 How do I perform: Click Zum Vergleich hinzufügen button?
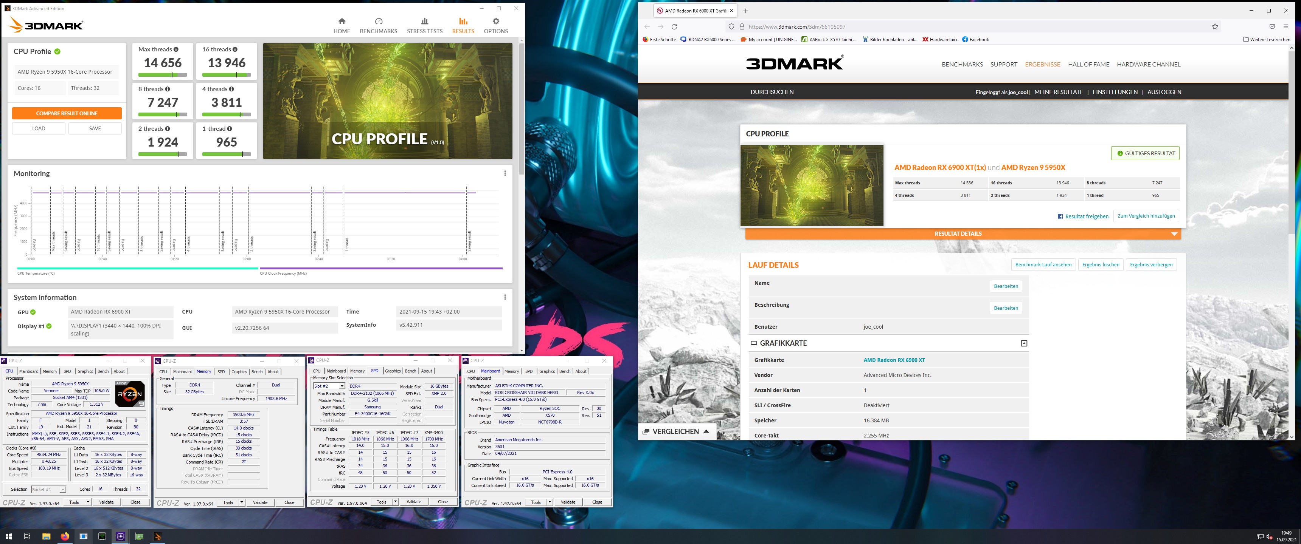point(1146,216)
